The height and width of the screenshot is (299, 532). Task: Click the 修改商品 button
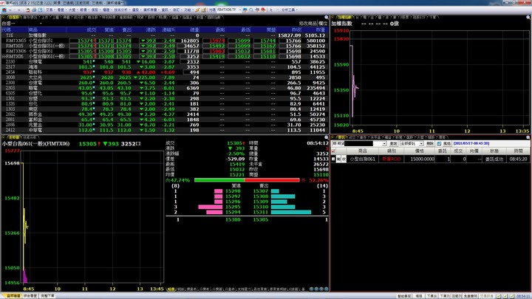307,24
